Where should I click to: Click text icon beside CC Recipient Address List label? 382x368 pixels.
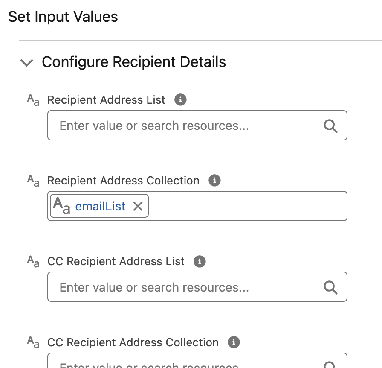coord(33,262)
